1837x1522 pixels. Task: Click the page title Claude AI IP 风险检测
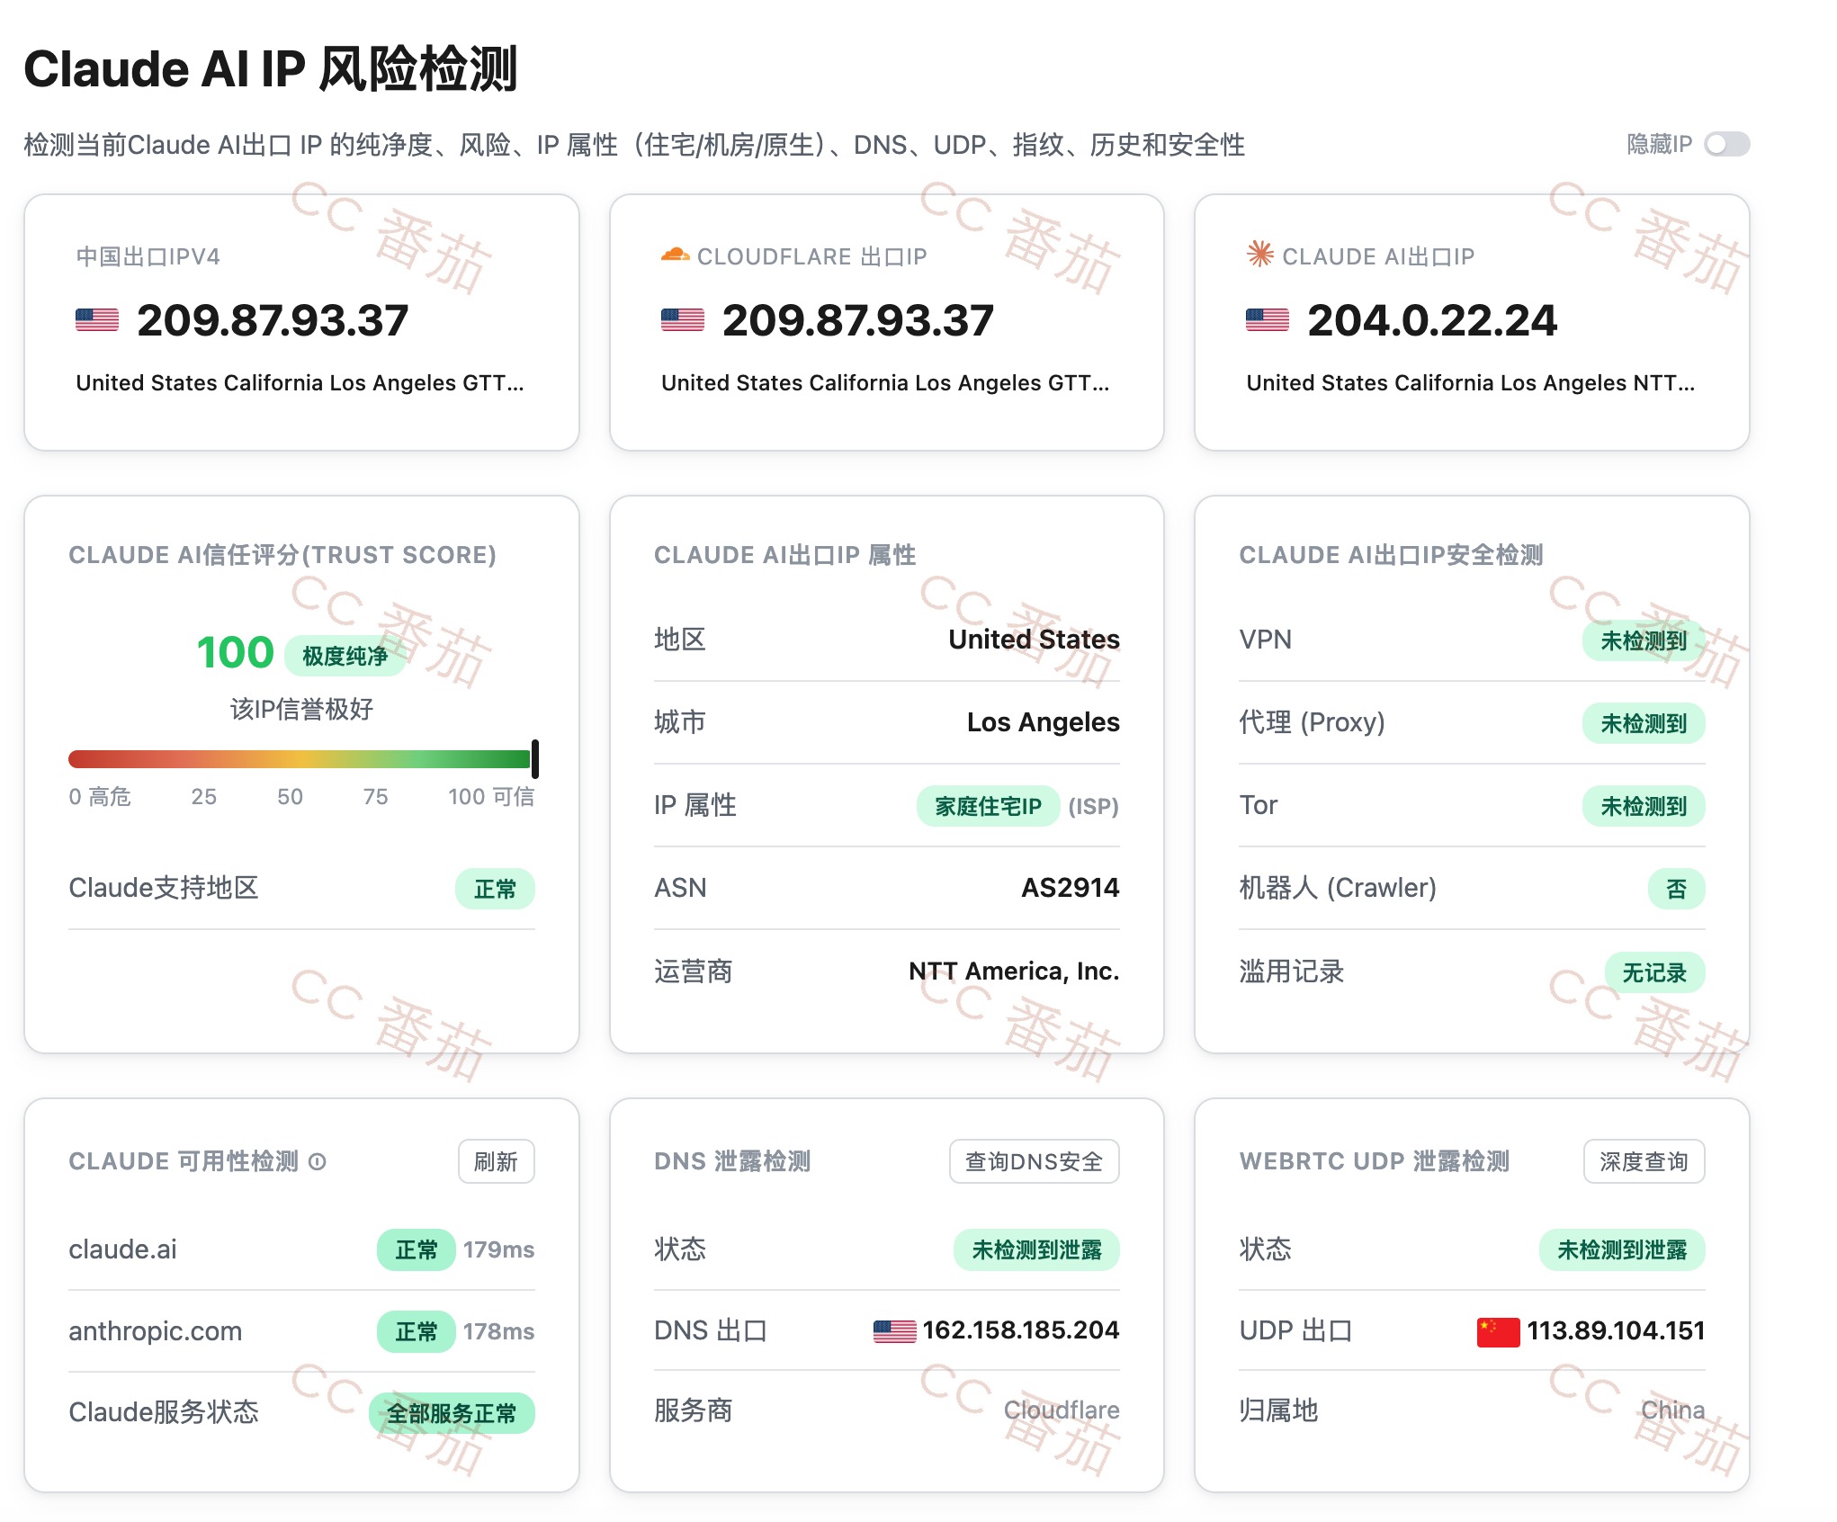point(270,68)
